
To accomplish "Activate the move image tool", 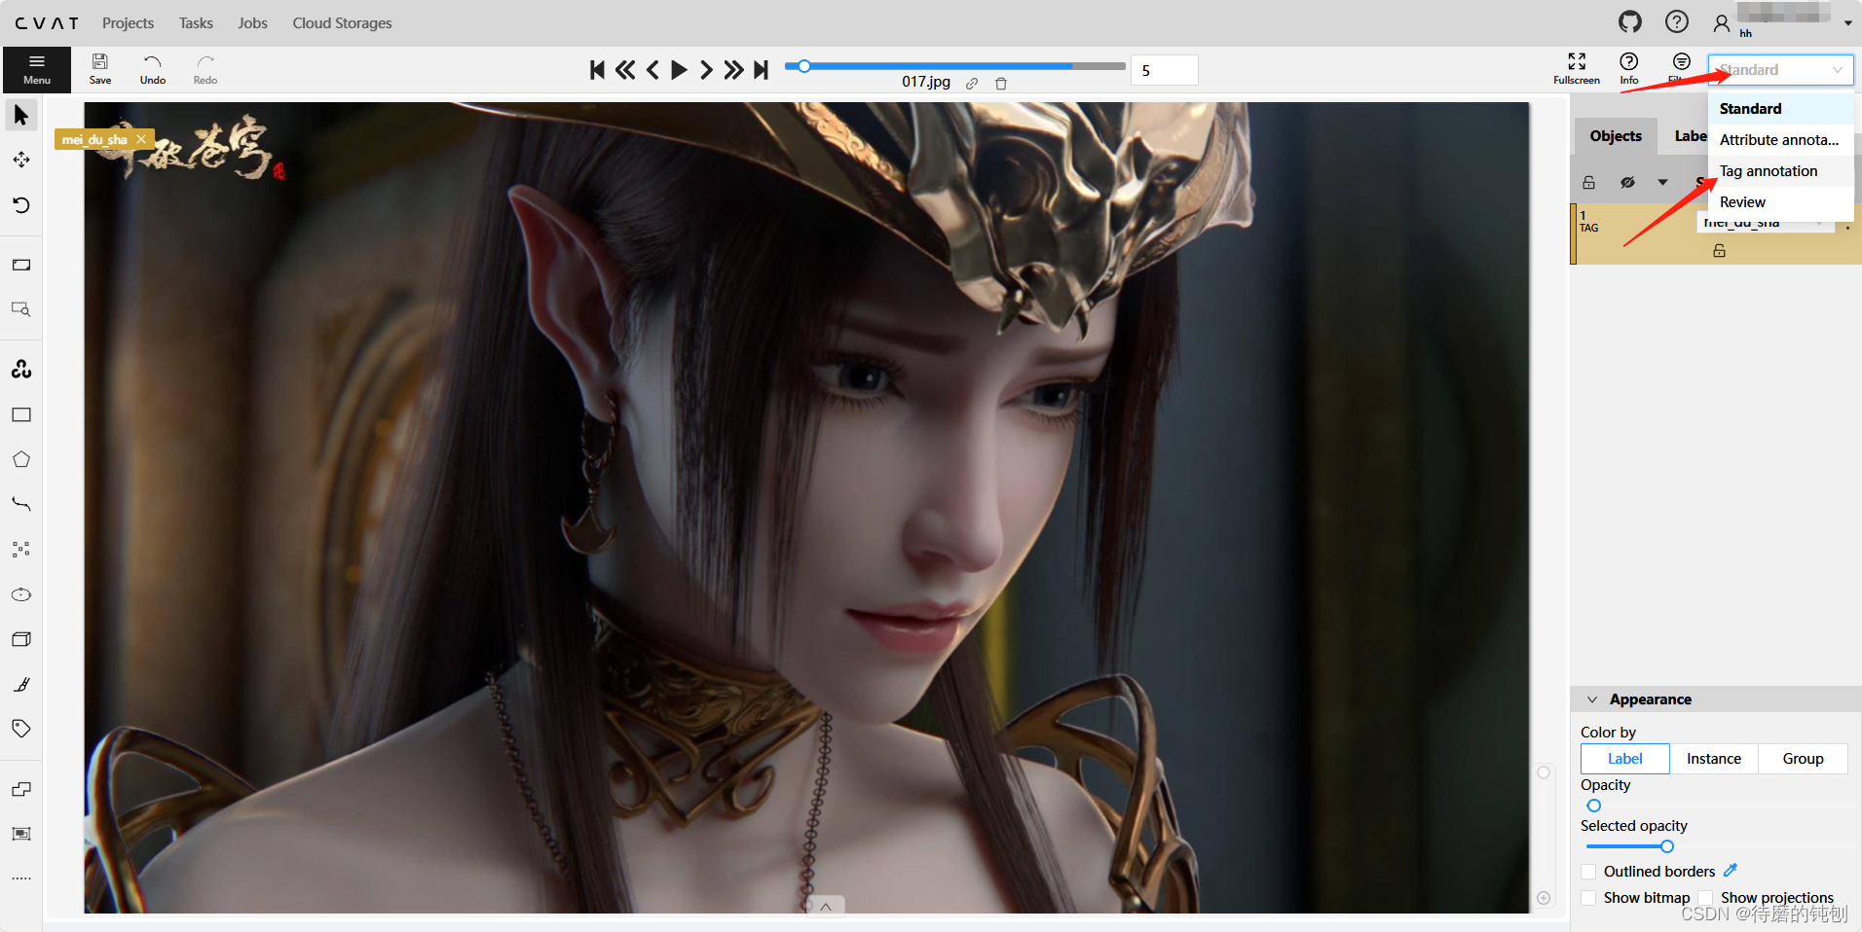I will point(21,160).
